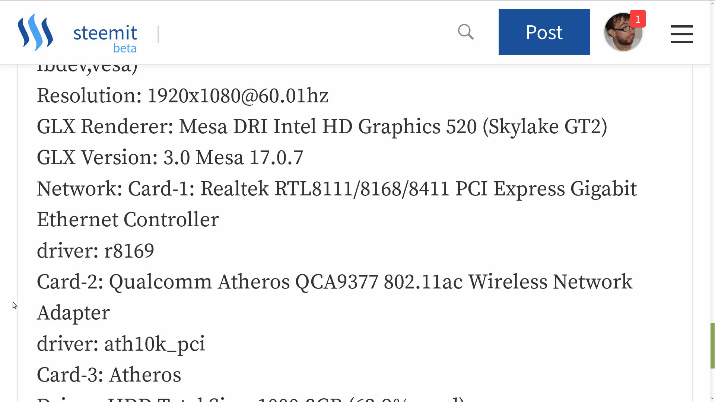Open search with the magnifier icon
Viewport: 715px width, 402px height.
click(465, 32)
